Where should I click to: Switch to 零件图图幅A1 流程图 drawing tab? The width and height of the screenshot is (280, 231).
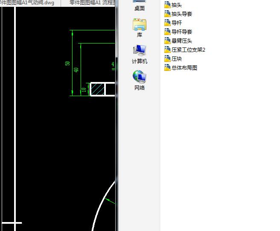click(88, 3)
